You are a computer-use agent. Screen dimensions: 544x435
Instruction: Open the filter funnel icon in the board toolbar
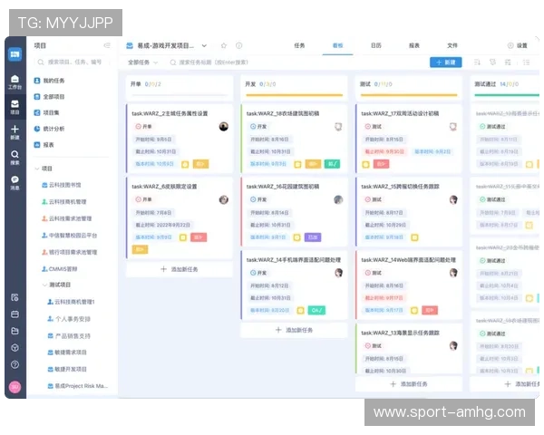[x=492, y=63]
